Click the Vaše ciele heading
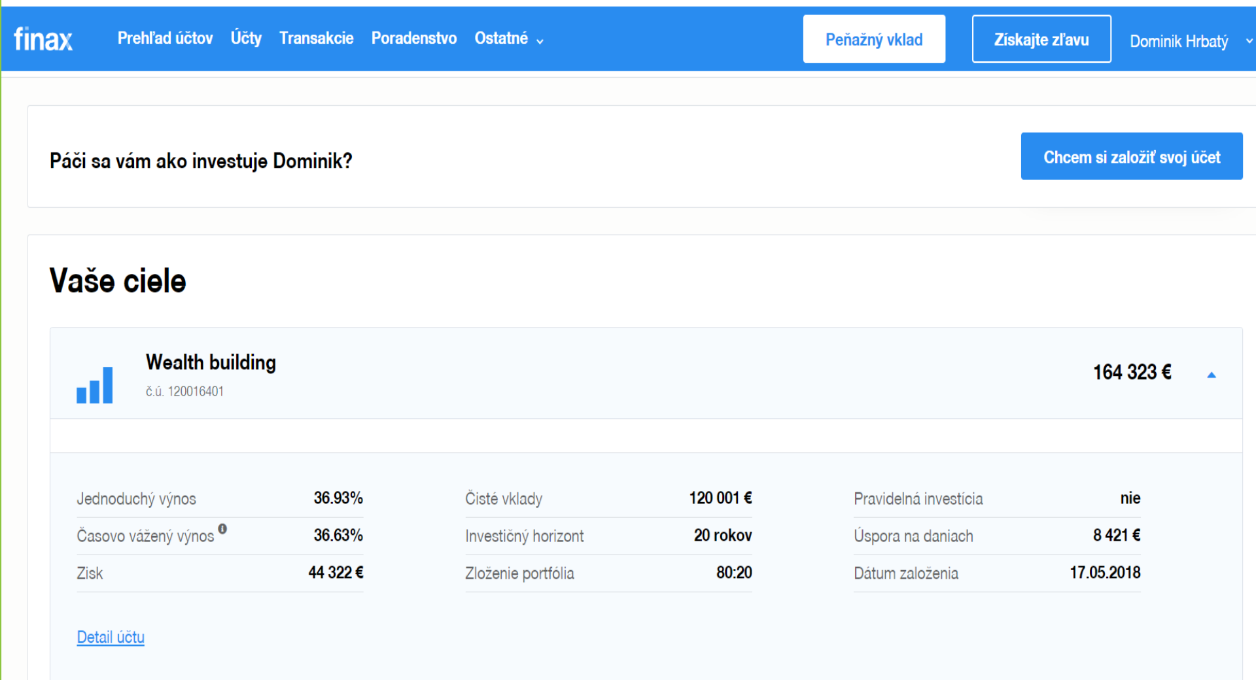Image resolution: width=1256 pixels, height=680 pixels. [x=118, y=281]
